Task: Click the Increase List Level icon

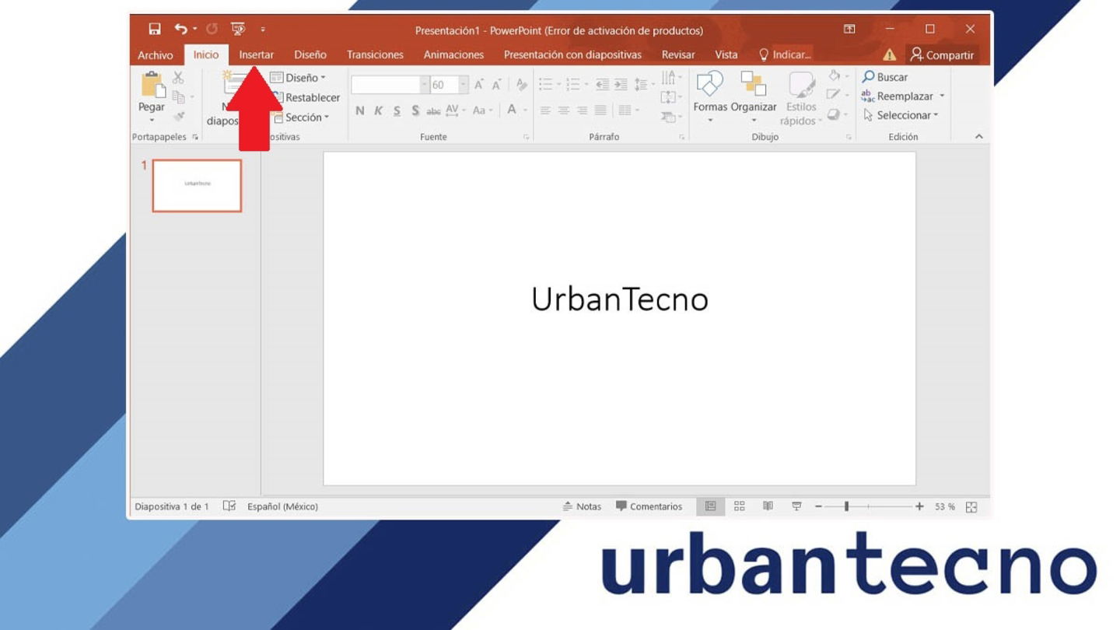Action: (621, 85)
